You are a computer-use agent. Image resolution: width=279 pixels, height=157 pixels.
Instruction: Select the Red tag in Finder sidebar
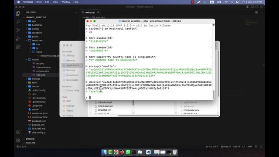coord(68,101)
